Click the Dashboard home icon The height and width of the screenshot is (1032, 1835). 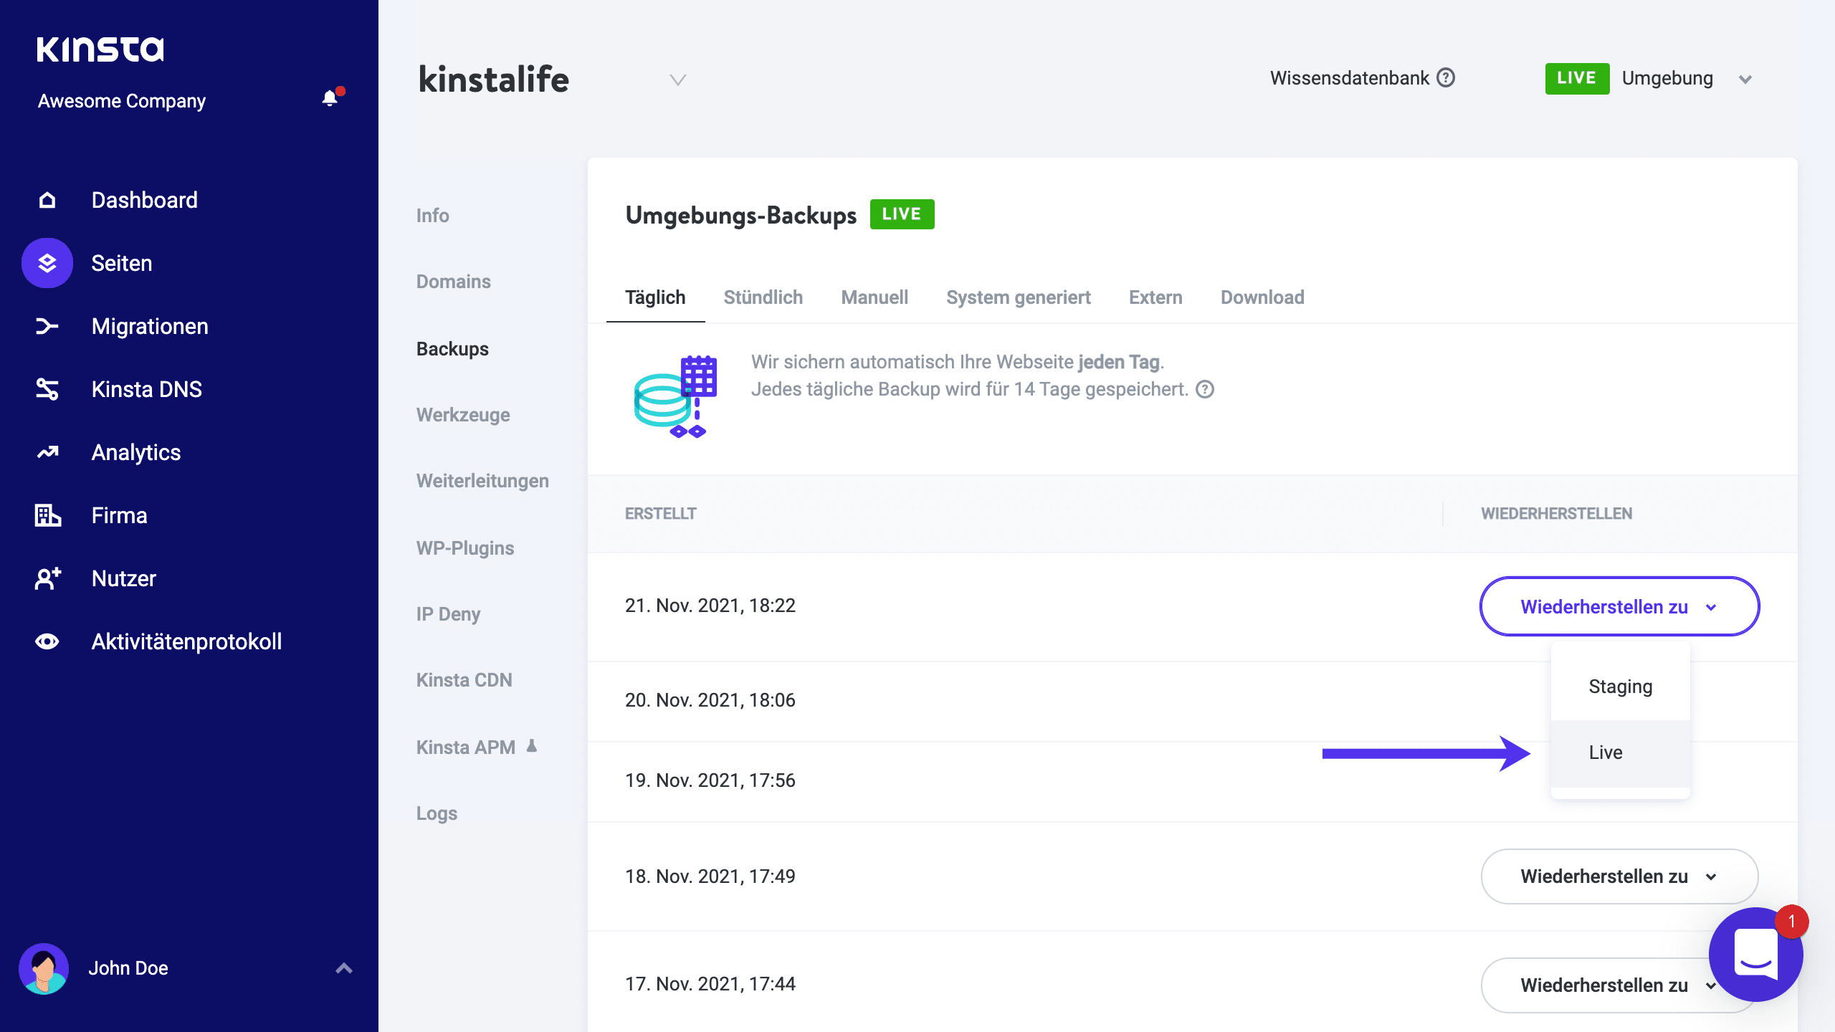pyautogui.click(x=47, y=200)
